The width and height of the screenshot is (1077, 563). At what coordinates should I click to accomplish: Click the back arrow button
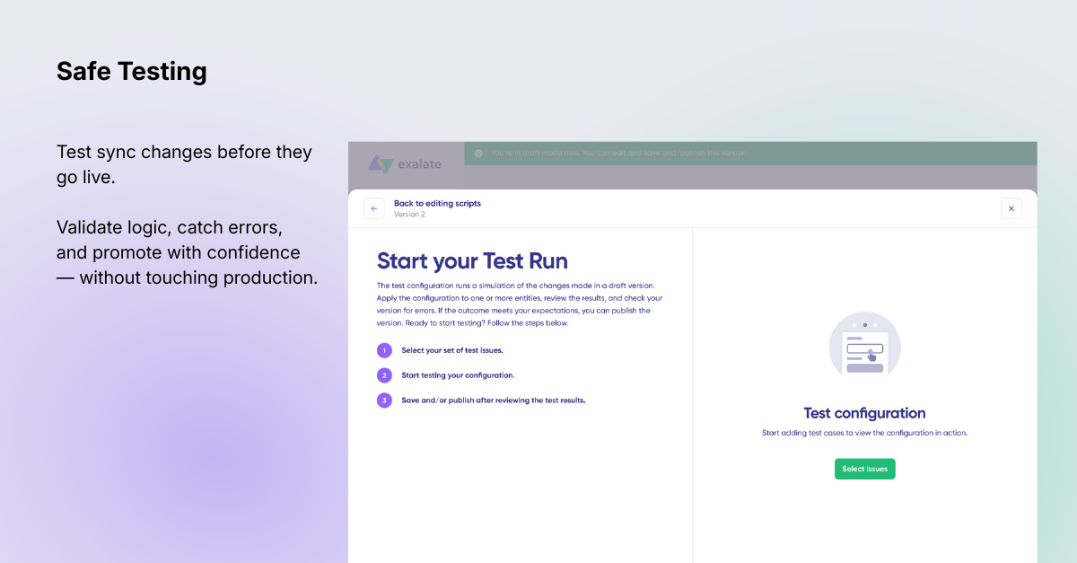[374, 208]
